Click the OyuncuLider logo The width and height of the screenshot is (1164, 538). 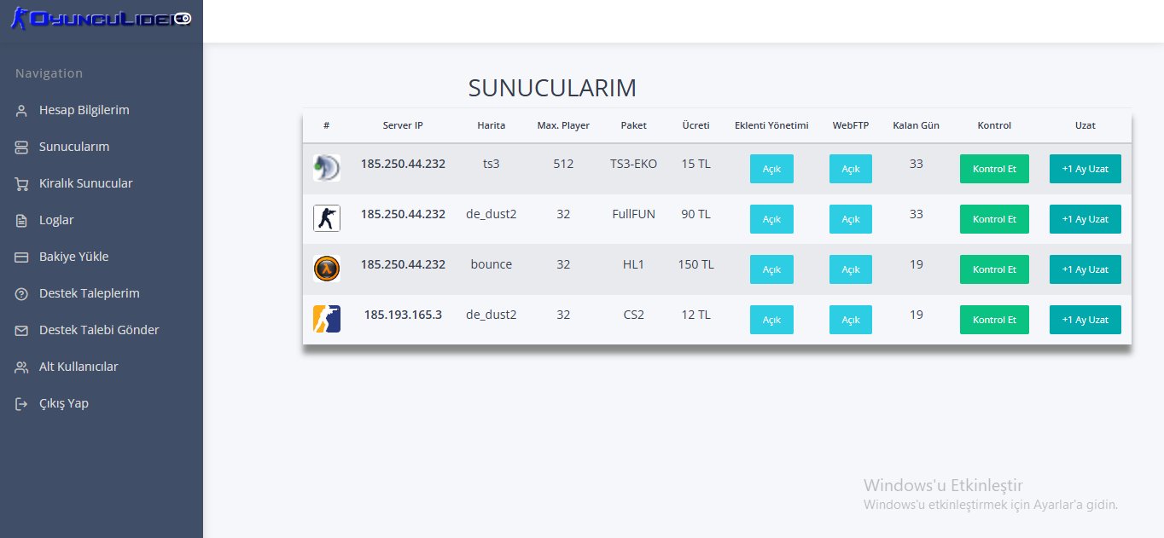pyautogui.click(x=102, y=17)
